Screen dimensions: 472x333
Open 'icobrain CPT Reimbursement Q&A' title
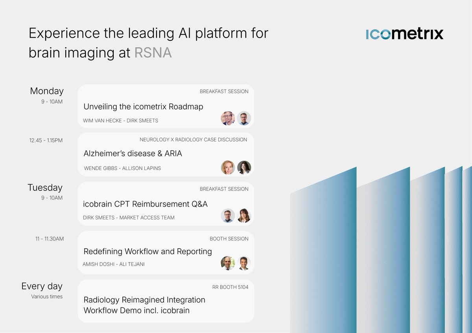tap(145, 204)
